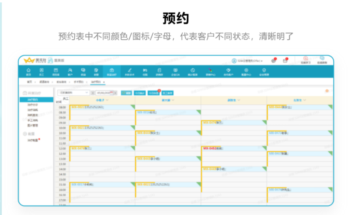Open the mail envelope icon with red badge
Image resolution: width=350 pixels, height=215 pixels.
tap(285, 60)
